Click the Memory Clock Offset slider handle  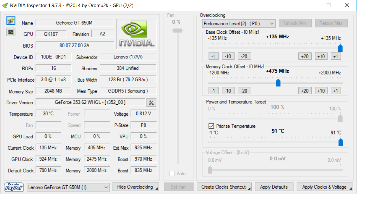tap(278, 83)
